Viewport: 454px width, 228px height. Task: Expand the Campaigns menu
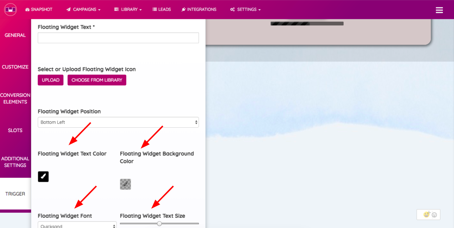[83, 9]
